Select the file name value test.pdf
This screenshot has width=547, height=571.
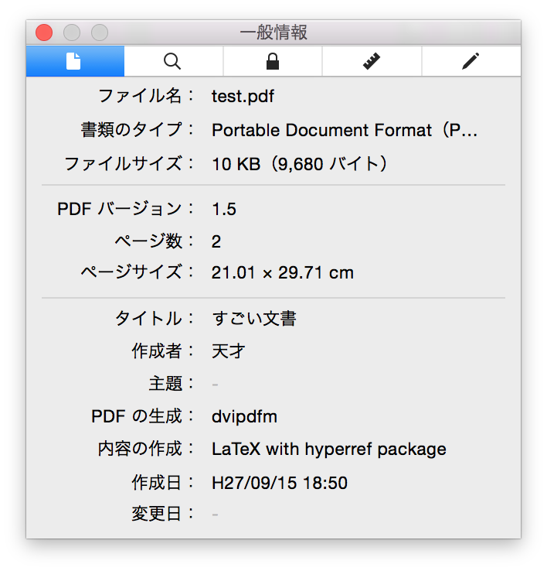click(x=243, y=97)
